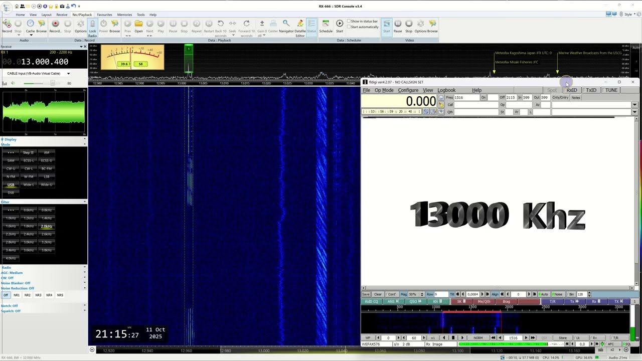The image size is (642, 361).
Task: Click the playback Play icon
Action: coord(160,24)
